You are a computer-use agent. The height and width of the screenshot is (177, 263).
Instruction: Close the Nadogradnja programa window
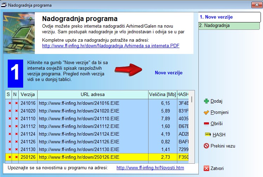coord(257,5)
